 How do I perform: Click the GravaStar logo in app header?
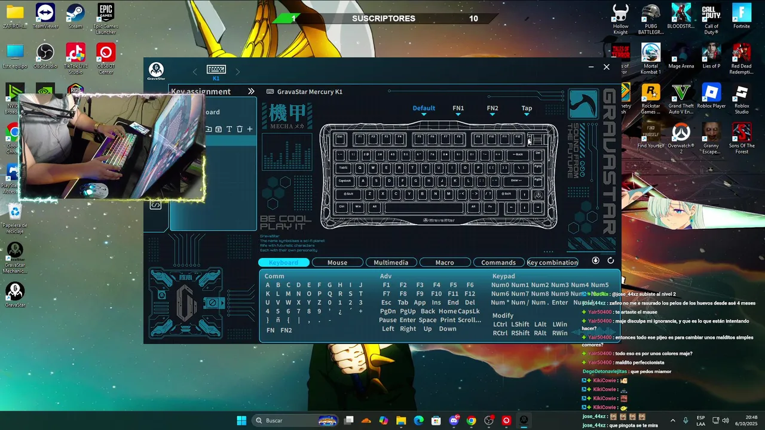click(156, 71)
